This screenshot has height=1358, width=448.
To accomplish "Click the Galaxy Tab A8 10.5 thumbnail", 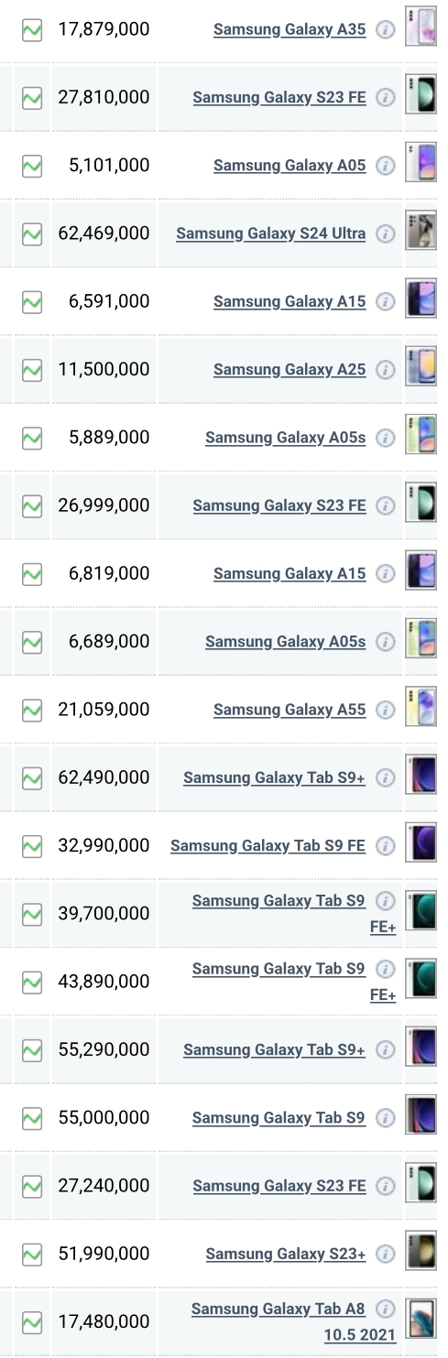I will pos(421,1321).
